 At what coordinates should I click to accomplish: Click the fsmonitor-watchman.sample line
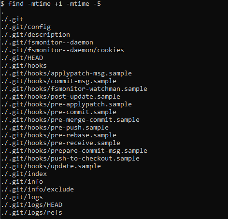pyautogui.click(x=74, y=89)
